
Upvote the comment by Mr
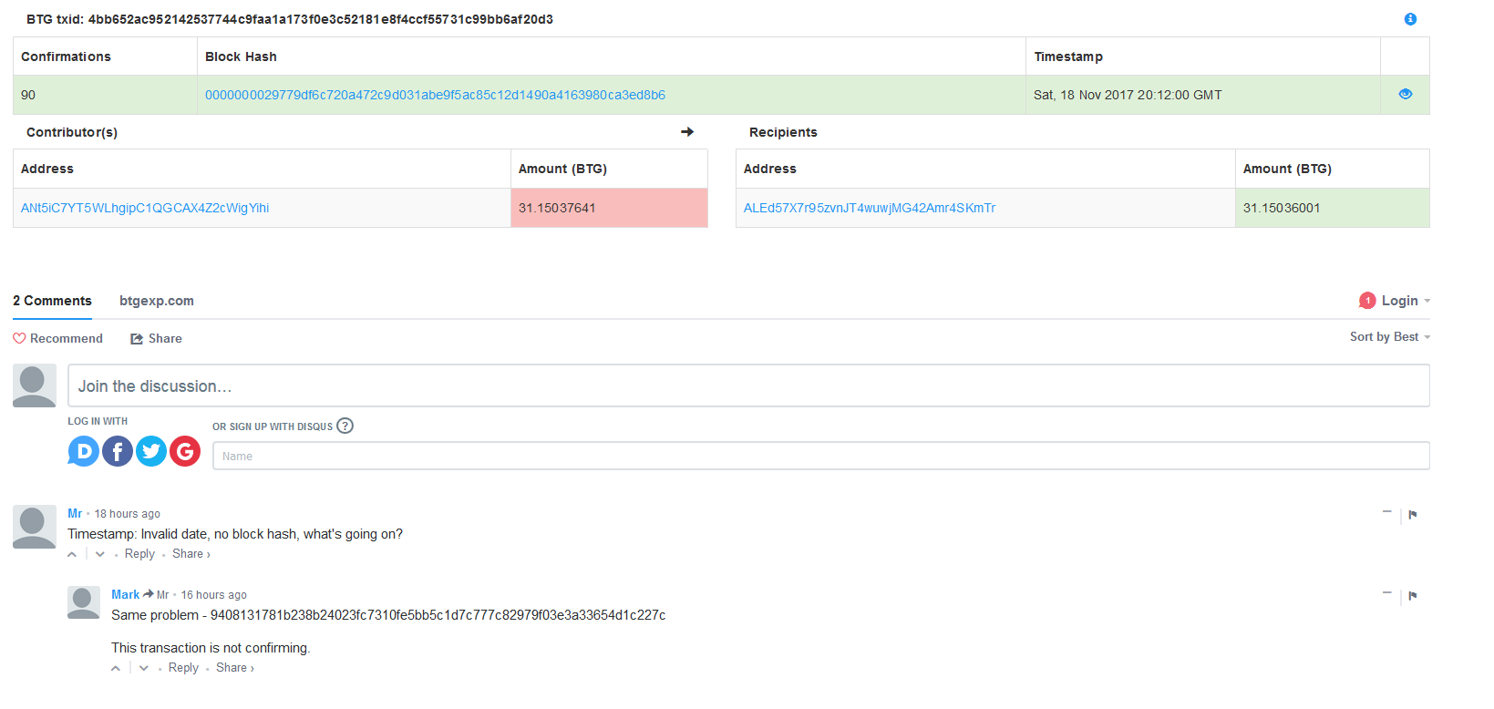click(x=72, y=554)
